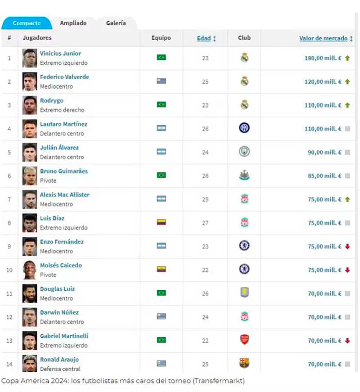
Task: Switch to the Ampliado tab
Action: tap(73, 23)
